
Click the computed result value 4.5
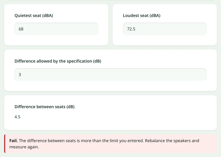(x=17, y=117)
